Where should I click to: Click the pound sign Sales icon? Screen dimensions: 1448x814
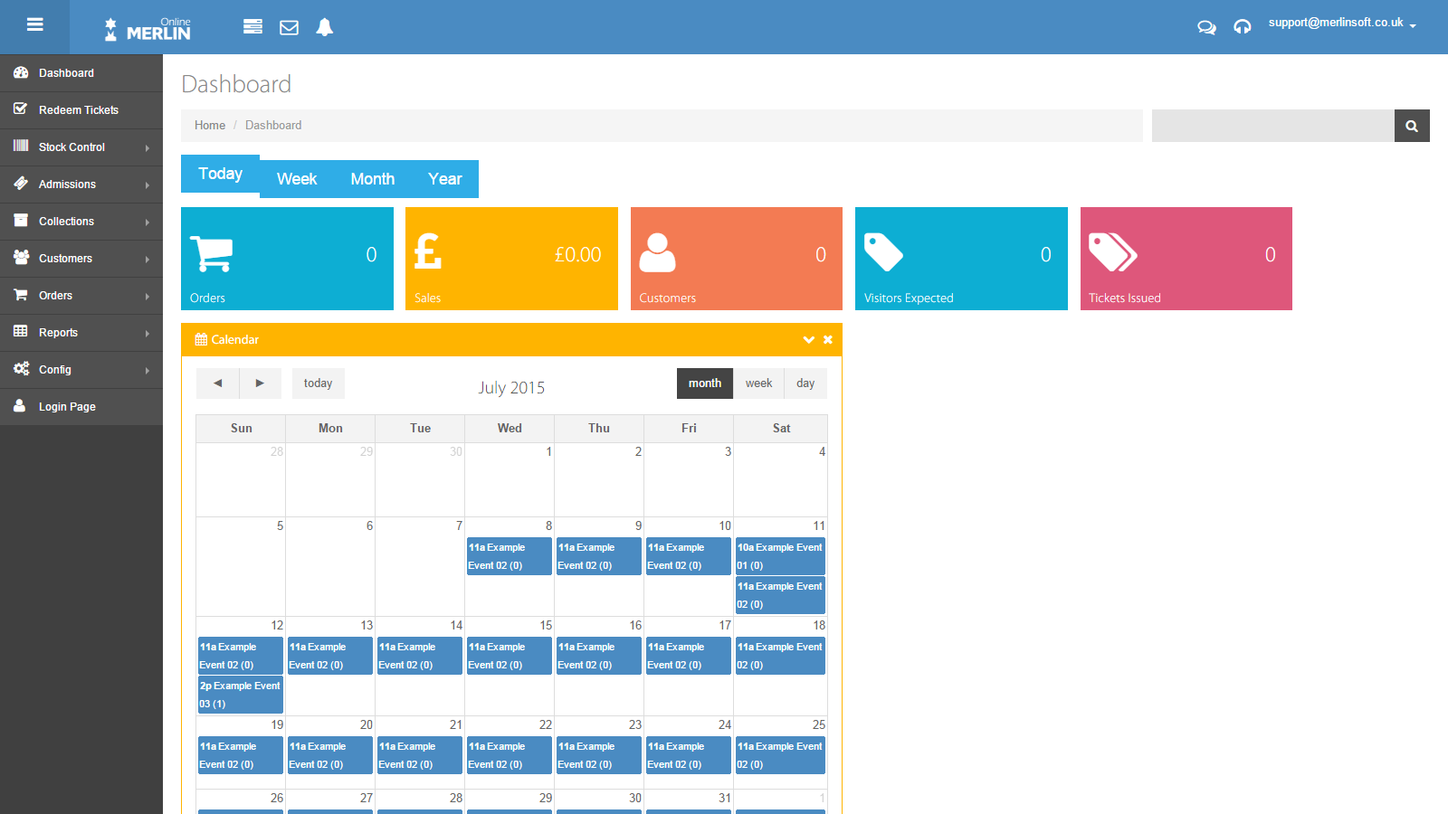[x=428, y=251]
